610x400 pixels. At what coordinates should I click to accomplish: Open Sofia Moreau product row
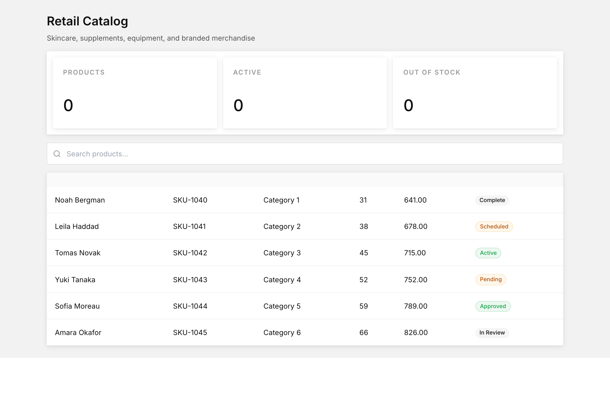coord(305,306)
